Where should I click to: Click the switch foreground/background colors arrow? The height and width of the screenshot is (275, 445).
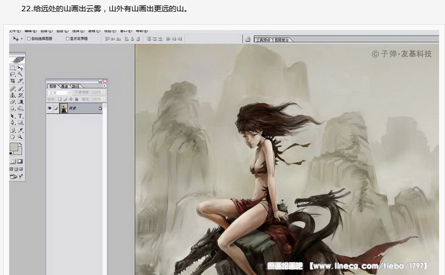click(20, 144)
